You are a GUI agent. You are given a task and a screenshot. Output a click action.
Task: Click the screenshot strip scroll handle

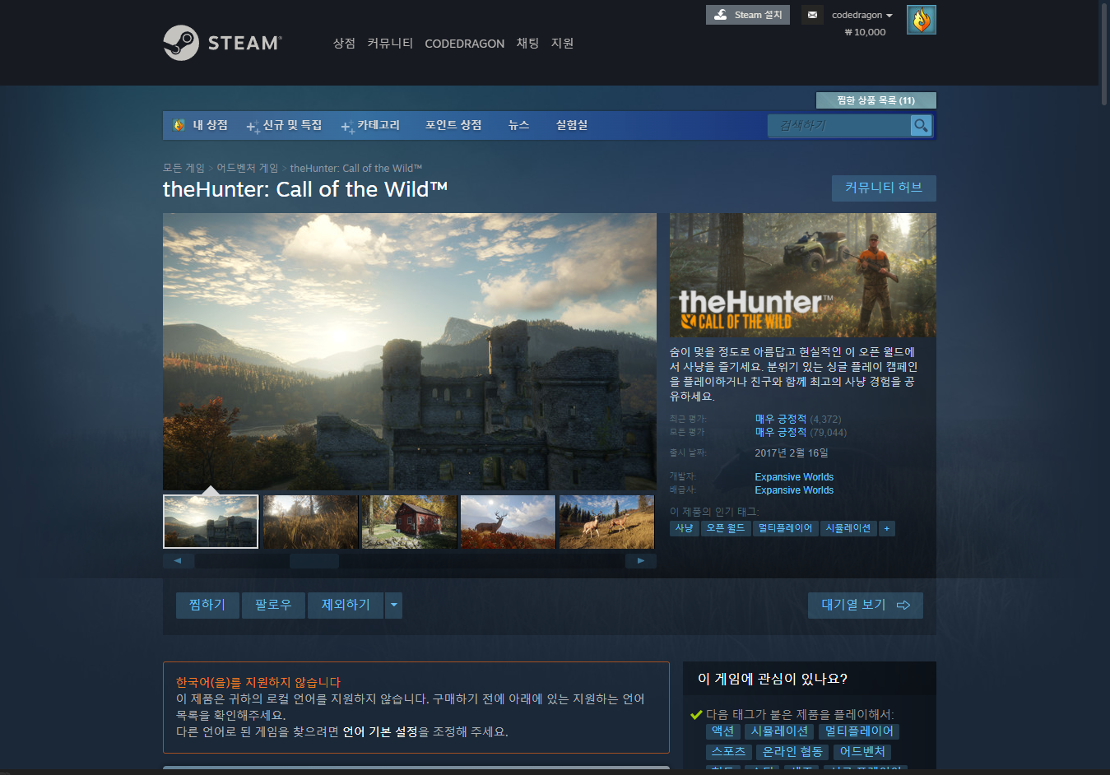click(x=313, y=561)
